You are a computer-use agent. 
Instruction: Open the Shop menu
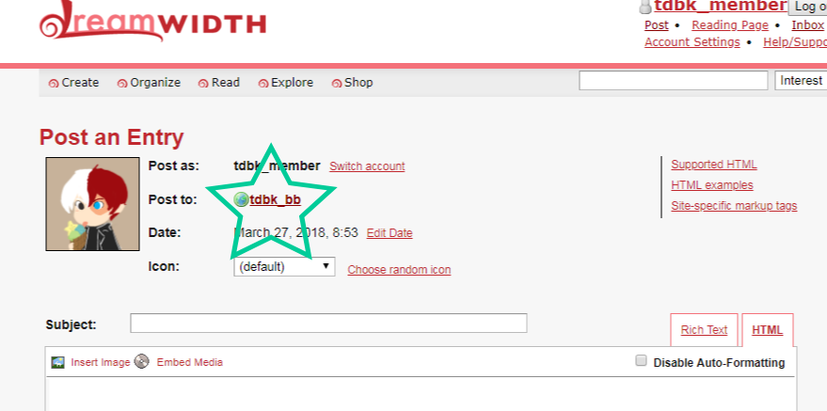[x=358, y=83]
